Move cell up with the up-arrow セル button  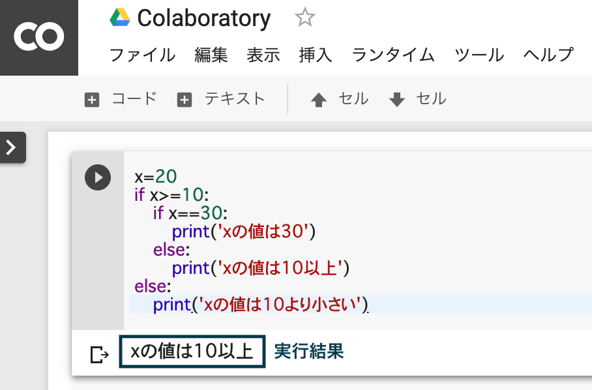click(340, 99)
